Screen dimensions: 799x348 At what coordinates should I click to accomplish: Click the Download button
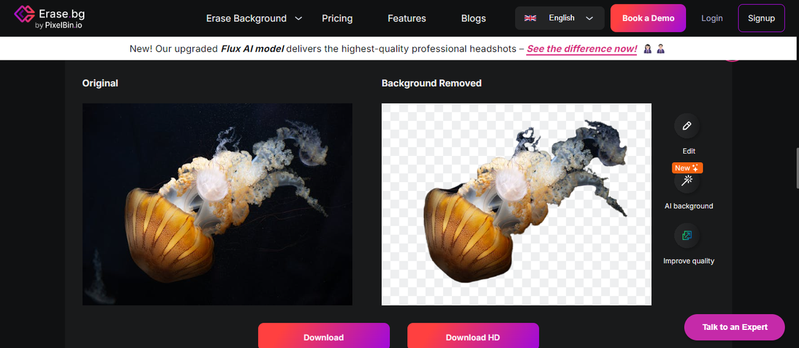click(x=323, y=337)
